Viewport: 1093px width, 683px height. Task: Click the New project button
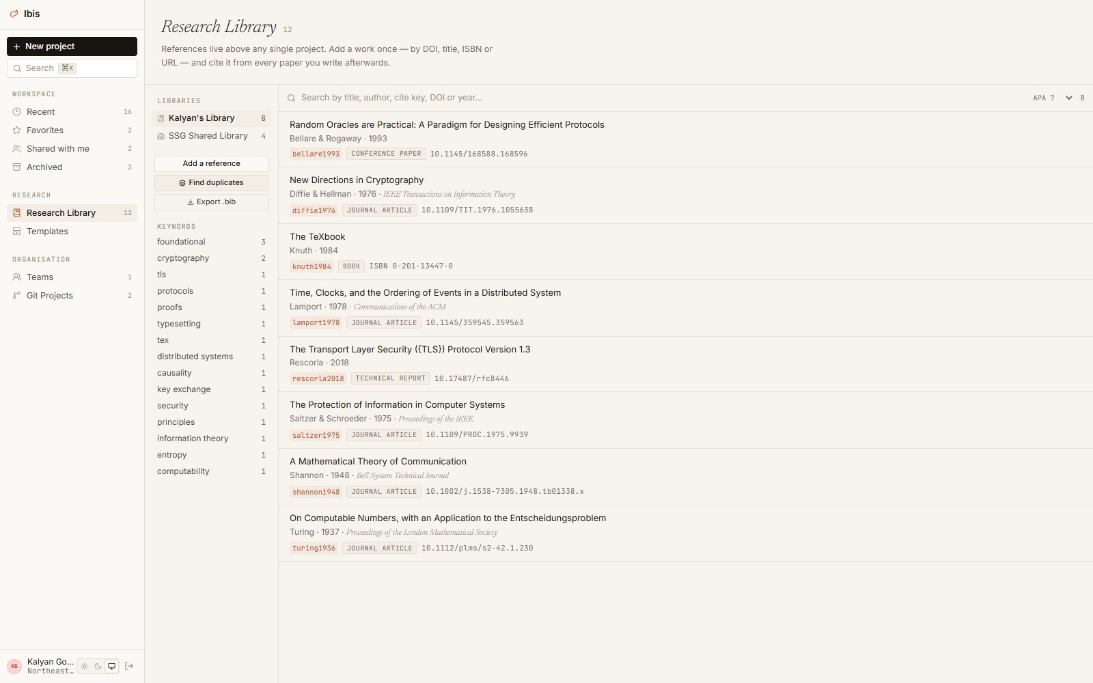point(72,46)
